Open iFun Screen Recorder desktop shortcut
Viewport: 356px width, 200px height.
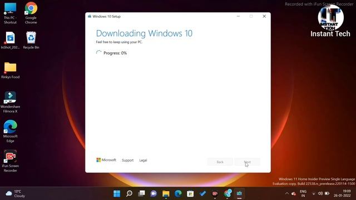pyautogui.click(x=10, y=161)
